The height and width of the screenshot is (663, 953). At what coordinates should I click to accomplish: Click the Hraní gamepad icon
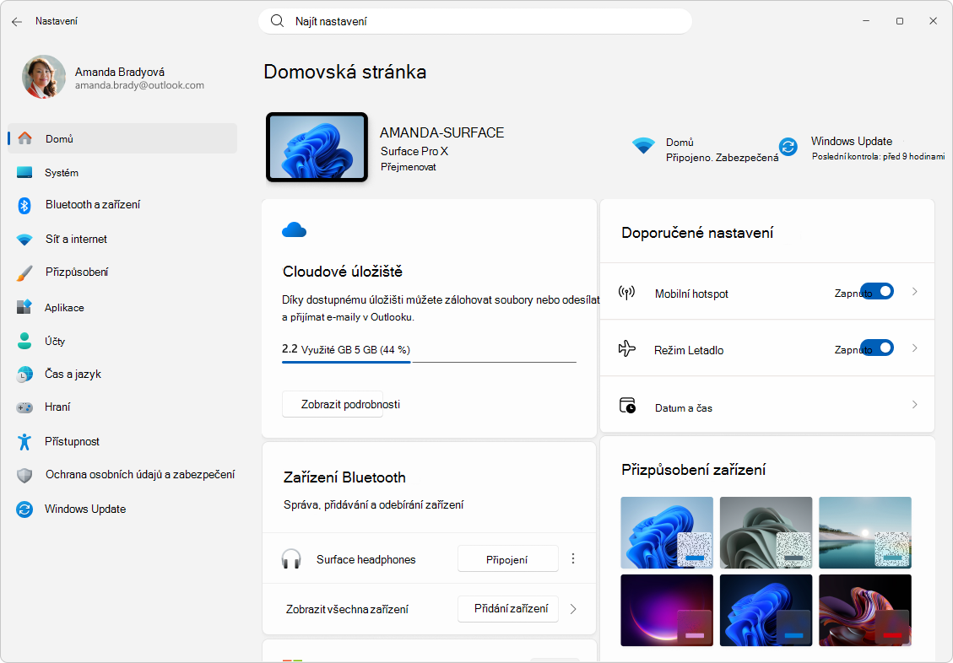click(x=24, y=407)
